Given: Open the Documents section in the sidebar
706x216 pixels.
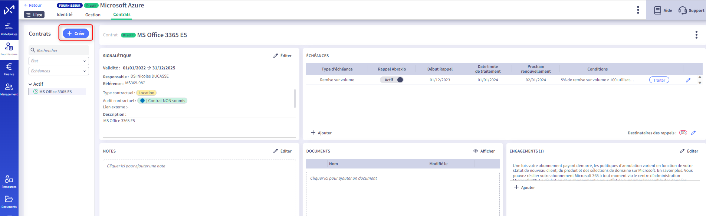Looking at the screenshot, I should [9, 202].
